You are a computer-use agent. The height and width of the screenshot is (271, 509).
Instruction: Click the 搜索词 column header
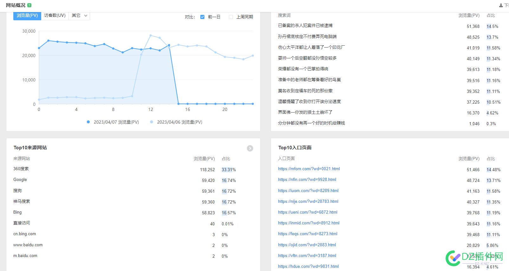pyautogui.click(x=284, y=16)
